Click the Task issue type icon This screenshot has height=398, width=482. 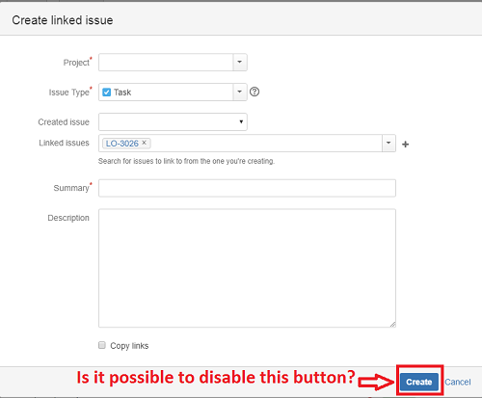[106, 93]
